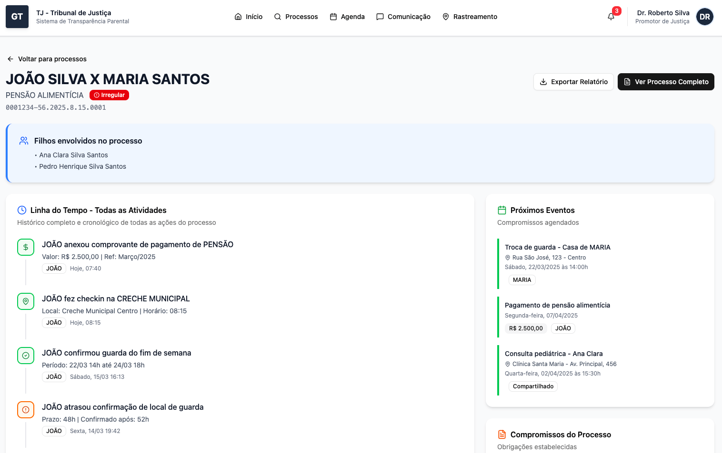Click the red Irregular status badge
Screen dimensions: 722x453
tap(109, 95)
